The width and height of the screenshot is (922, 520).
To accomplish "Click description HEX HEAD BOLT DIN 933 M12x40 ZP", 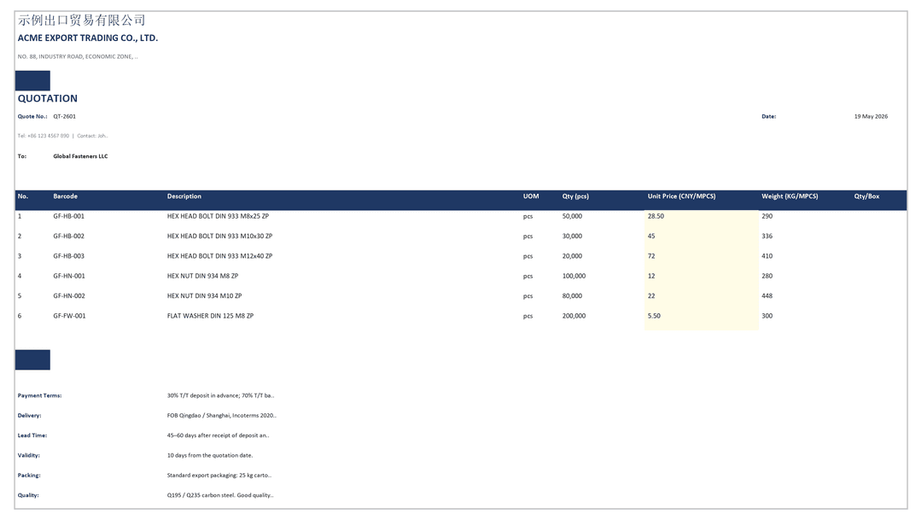I will click(x=219, y=256).
